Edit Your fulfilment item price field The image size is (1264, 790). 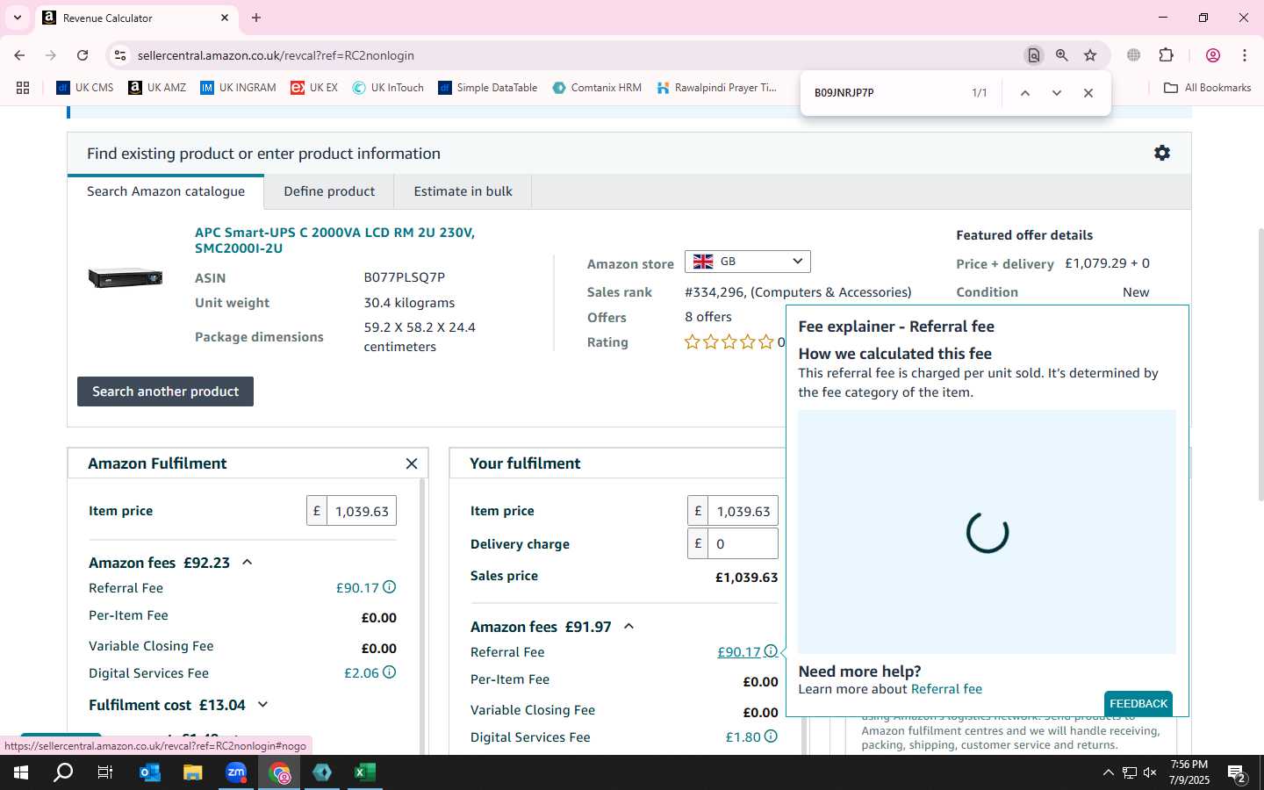tap(743, 511)
